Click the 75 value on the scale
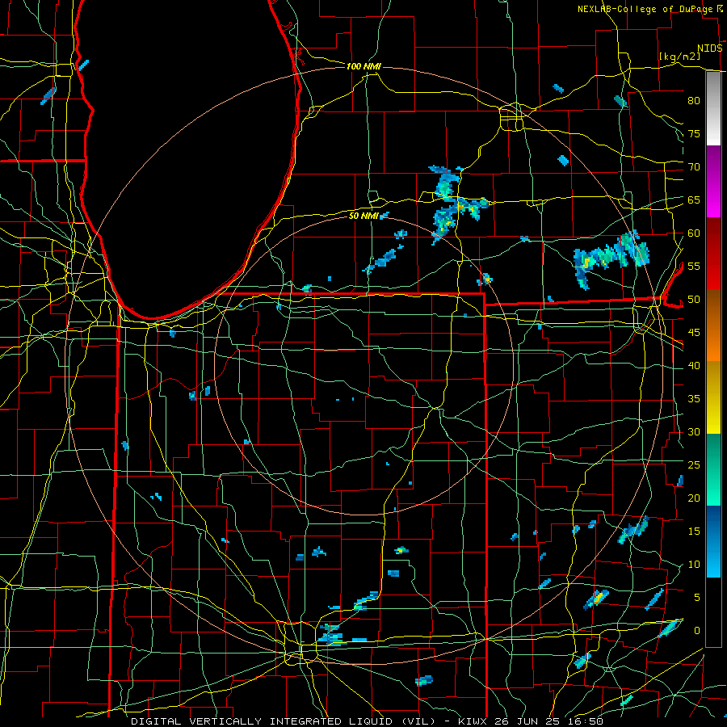 (x=694, y=134)
